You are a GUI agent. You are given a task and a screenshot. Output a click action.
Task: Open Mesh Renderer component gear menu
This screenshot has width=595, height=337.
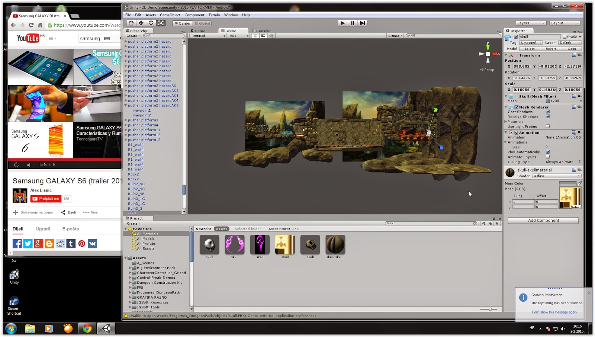click(579, 107)
